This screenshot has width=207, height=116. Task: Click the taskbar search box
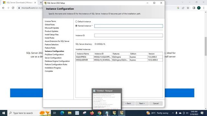coord(29,113)
